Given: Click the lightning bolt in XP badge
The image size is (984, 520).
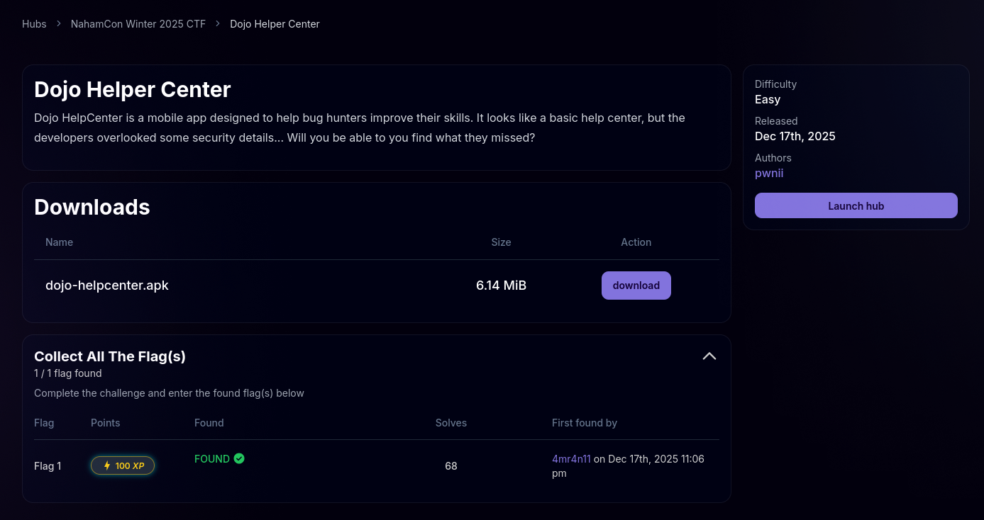Looking at the screenshot, I should coord(107,465).
